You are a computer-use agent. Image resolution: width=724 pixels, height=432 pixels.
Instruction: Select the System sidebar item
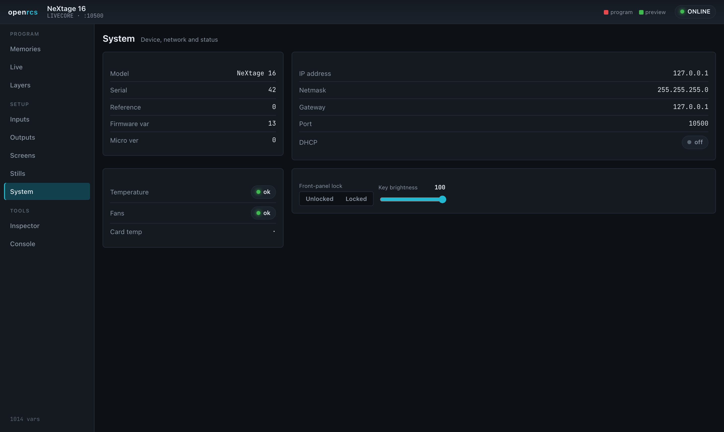47,192
